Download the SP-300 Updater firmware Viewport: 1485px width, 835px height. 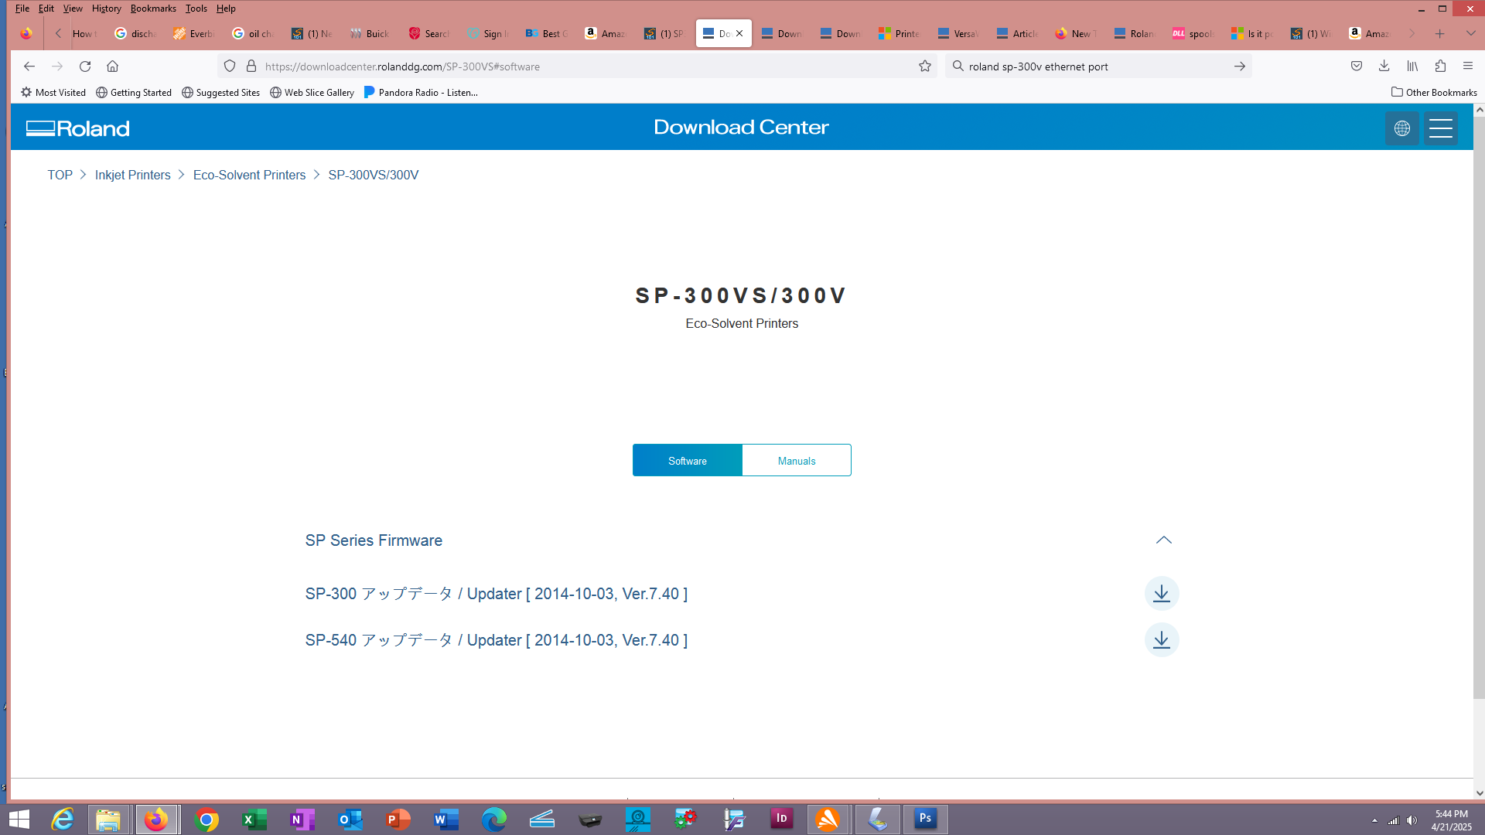pyautogui.click(x=1161, y=594)
